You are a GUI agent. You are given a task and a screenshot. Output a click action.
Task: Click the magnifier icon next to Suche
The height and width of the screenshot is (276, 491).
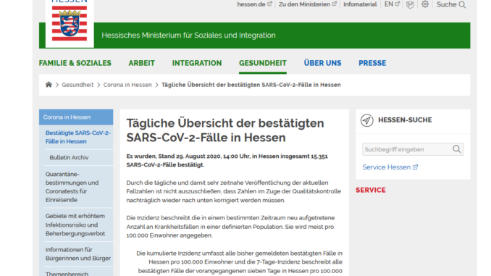pos(462,4)
